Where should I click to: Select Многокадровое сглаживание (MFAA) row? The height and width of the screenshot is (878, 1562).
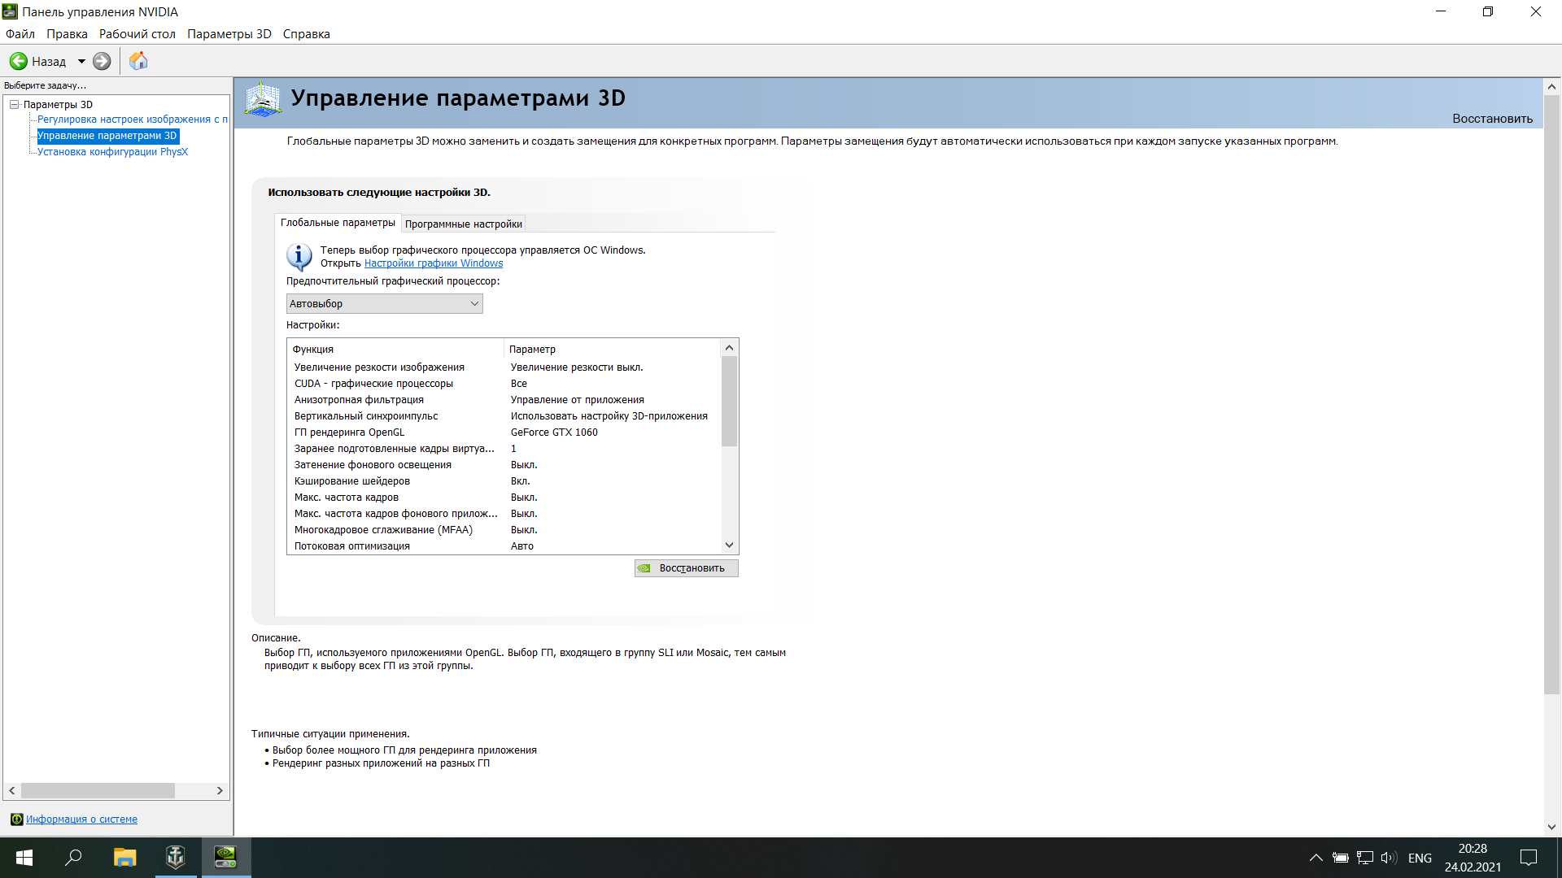504,530
